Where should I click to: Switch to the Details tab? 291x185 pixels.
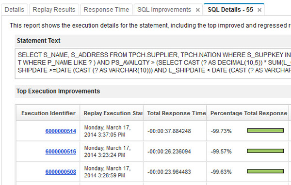tap(15, 10)
